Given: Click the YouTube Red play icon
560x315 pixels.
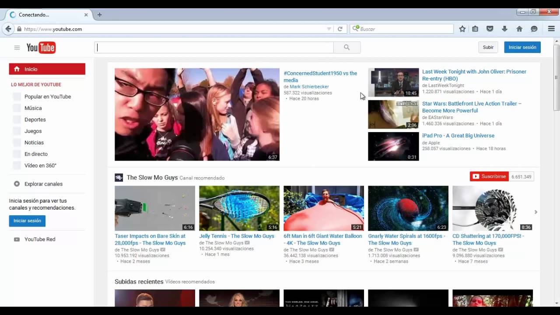Looking at the screenshot, I should click(17, 239).
